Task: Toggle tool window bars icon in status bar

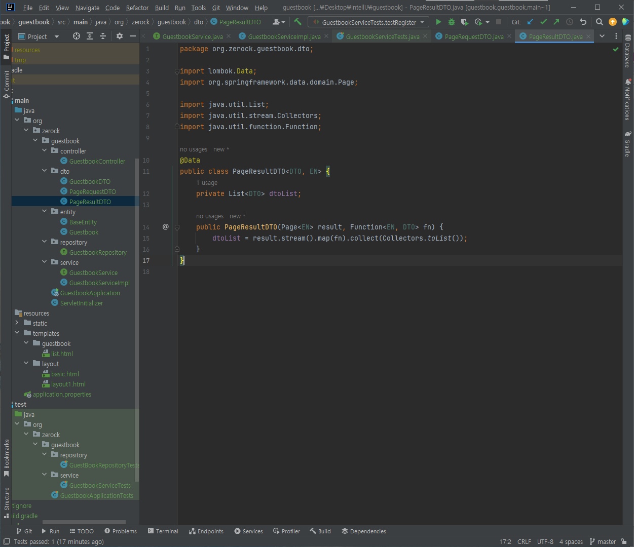Action: coord(6,541)
